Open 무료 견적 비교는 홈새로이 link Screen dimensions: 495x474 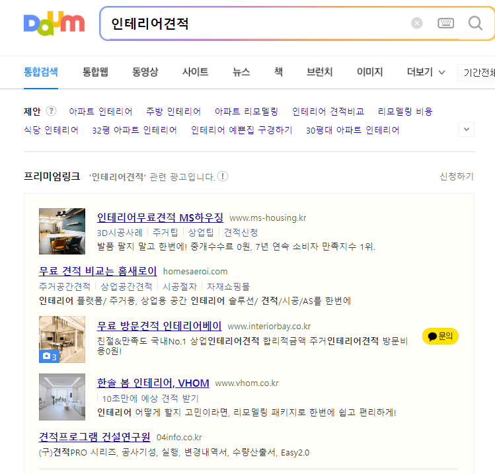[98, 271]
